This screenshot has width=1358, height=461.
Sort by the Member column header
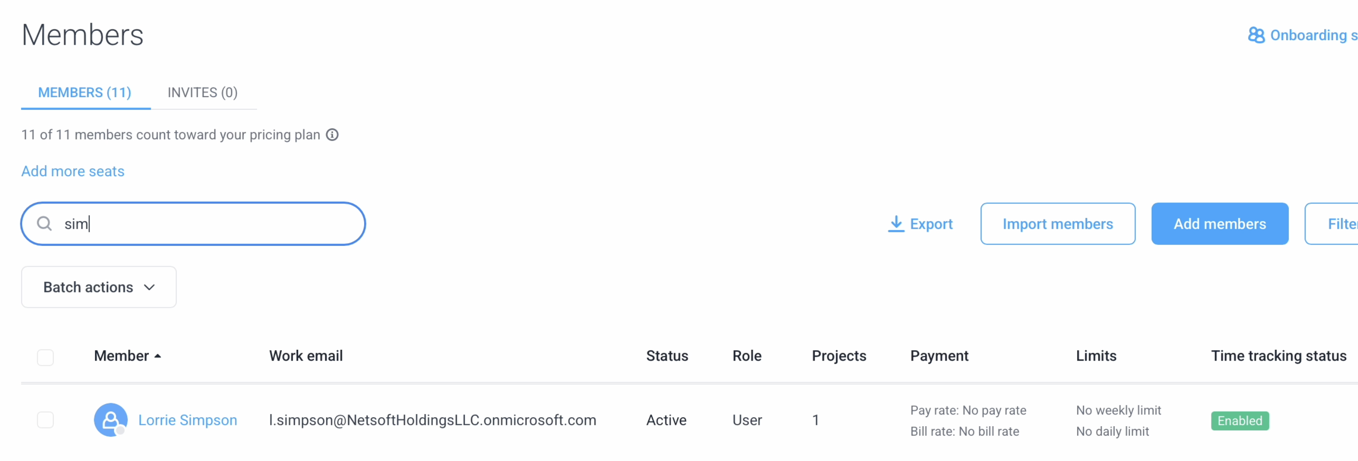click(x=121, y=356)
